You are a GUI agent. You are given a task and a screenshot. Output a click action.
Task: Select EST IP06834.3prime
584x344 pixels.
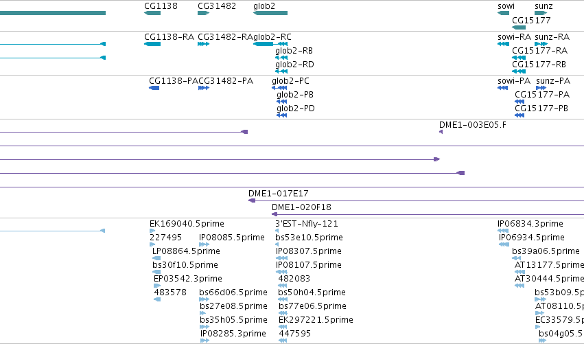(503, 231)
